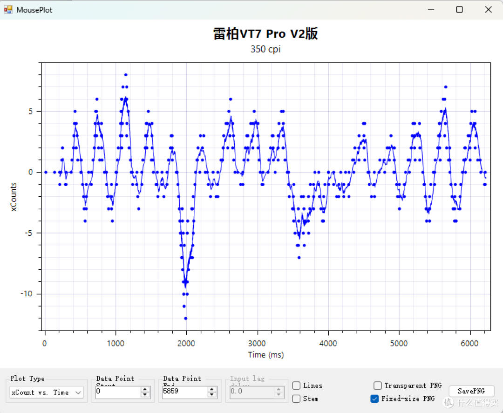Increase Data Point Start with the up arrow

145,389
